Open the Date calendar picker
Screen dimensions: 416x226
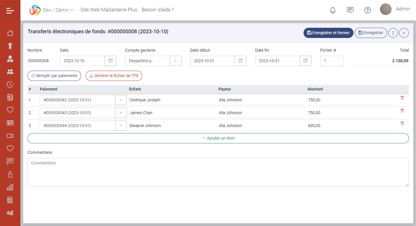(110, 61)
